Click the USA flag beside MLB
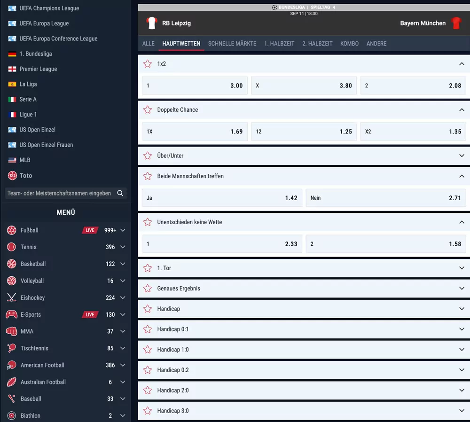This screenshot has height=422, width=470. coord(12,160)
